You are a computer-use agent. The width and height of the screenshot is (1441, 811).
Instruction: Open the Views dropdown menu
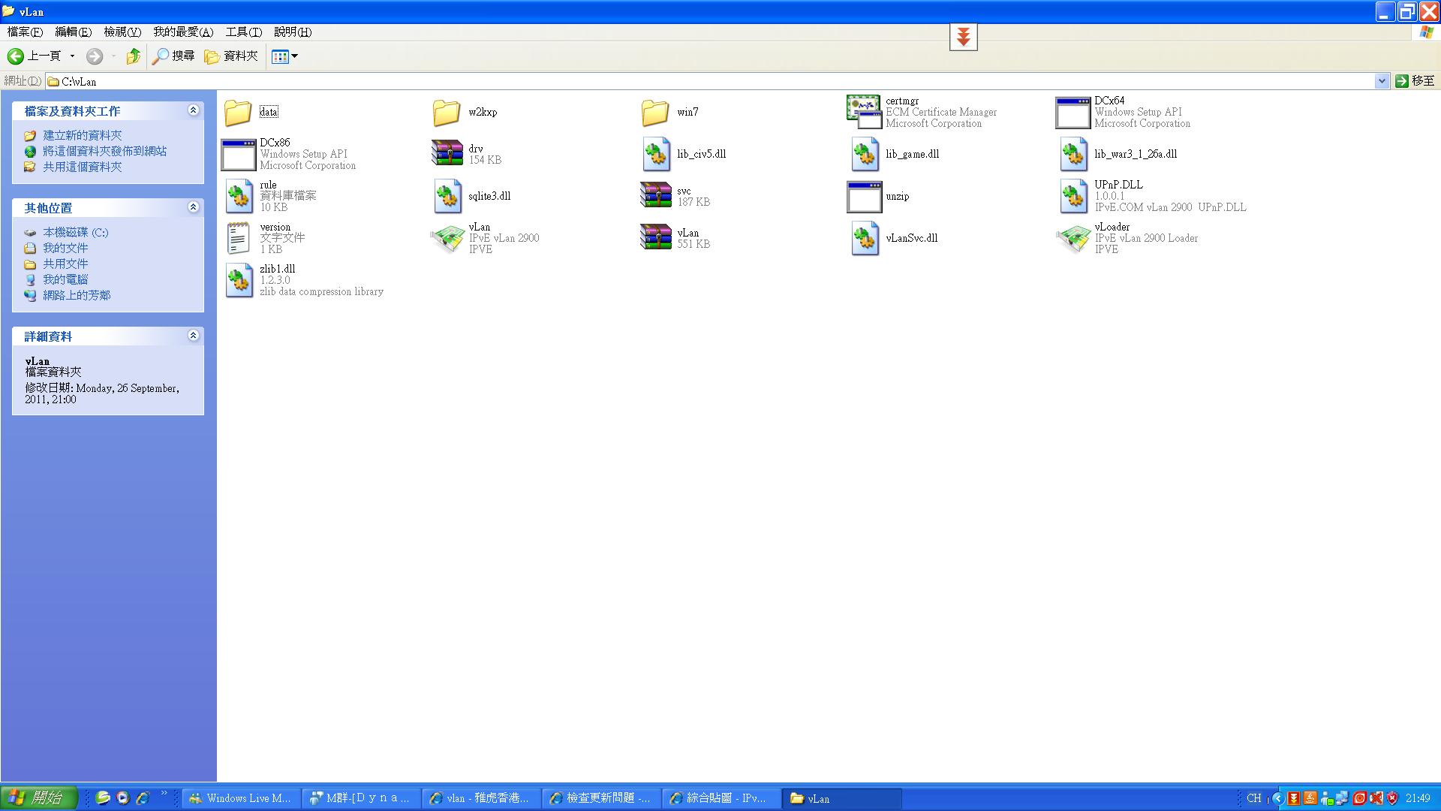click(x=285, y=56)
